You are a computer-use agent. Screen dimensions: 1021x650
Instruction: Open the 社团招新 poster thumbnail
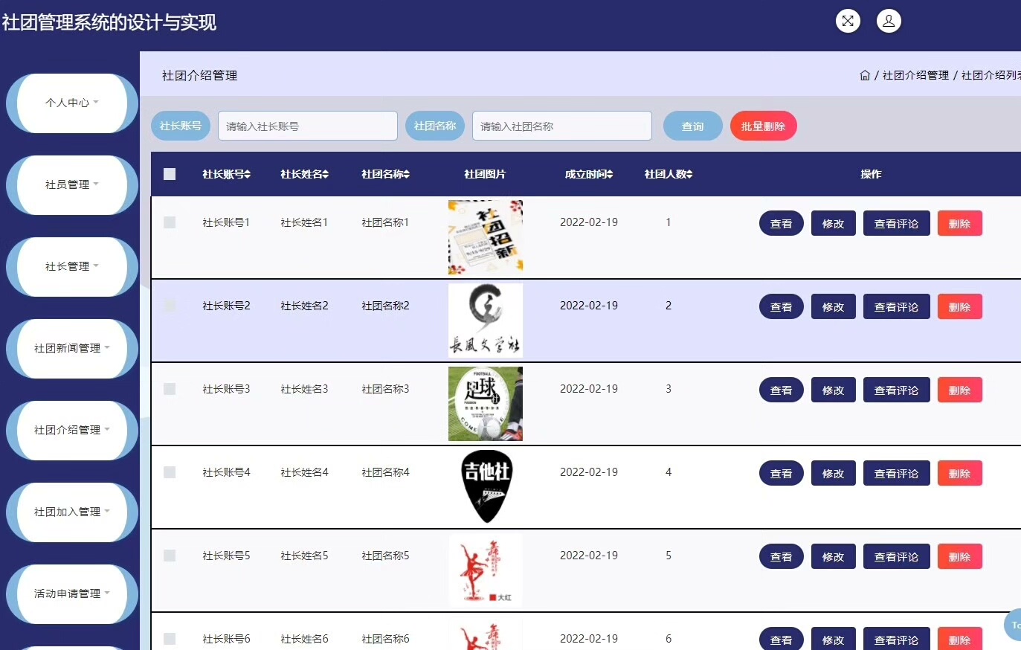486,237
